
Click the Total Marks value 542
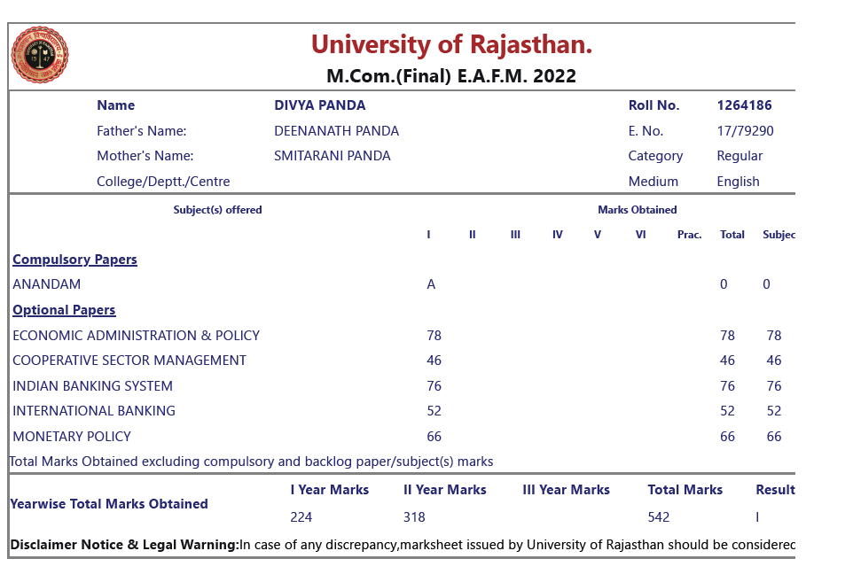click(x=658, y=517)
